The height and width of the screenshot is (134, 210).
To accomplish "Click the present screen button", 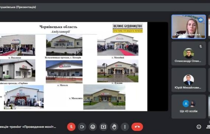I will [x=104, y=127].
